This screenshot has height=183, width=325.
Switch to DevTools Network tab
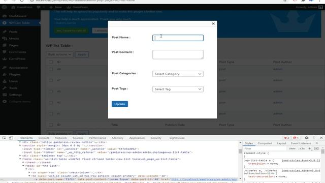61,138
